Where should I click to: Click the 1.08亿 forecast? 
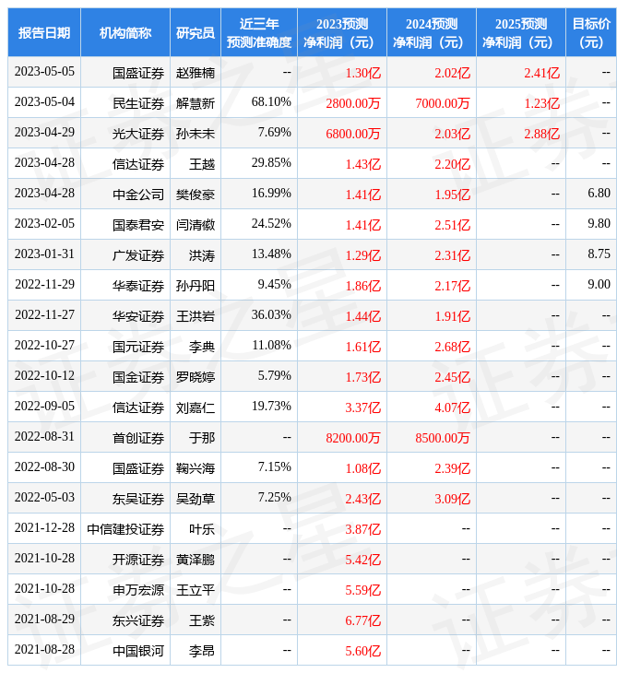click(363, 468)
